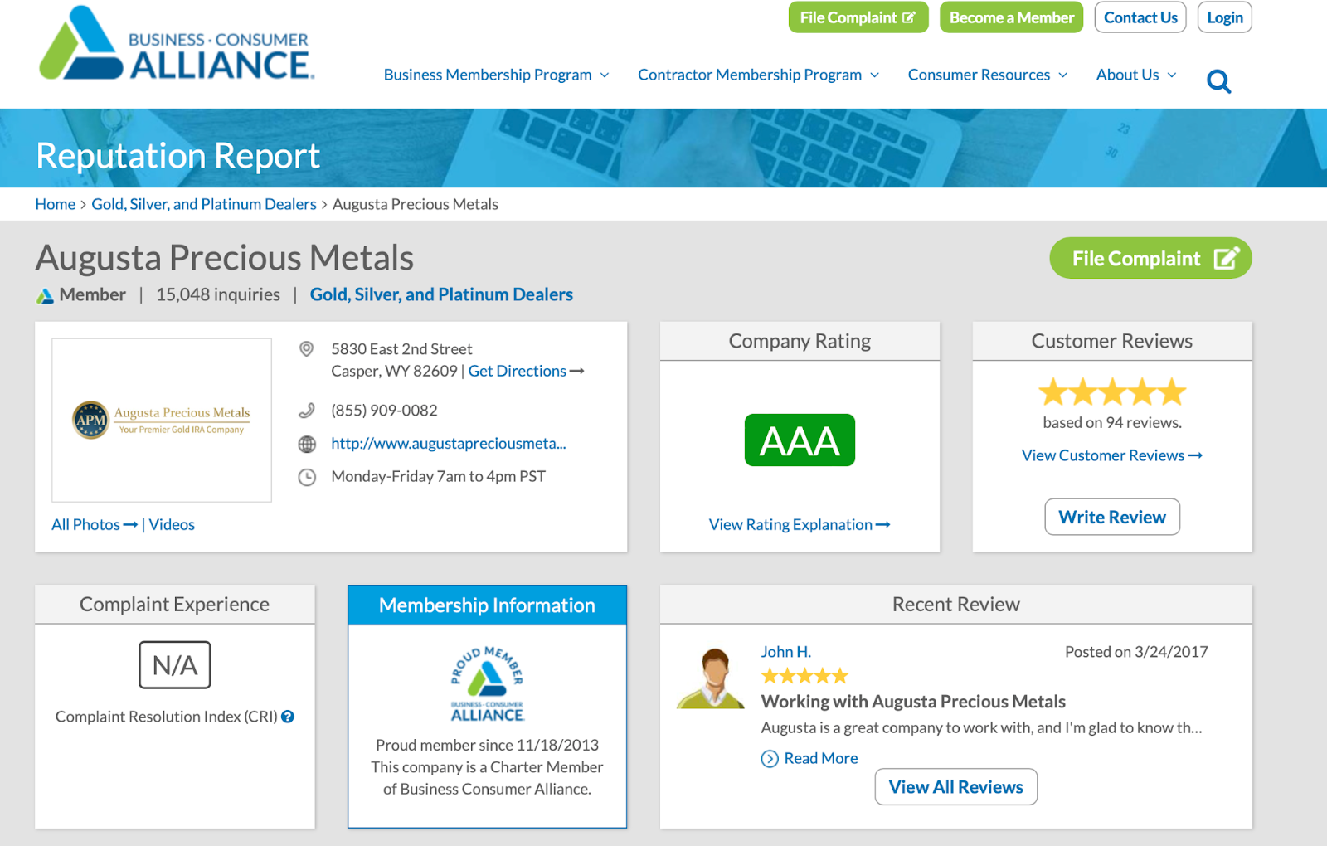This screenshot has width=1327, height=846.
Task: Open All Photos link
Action: [x=95, y=525]
